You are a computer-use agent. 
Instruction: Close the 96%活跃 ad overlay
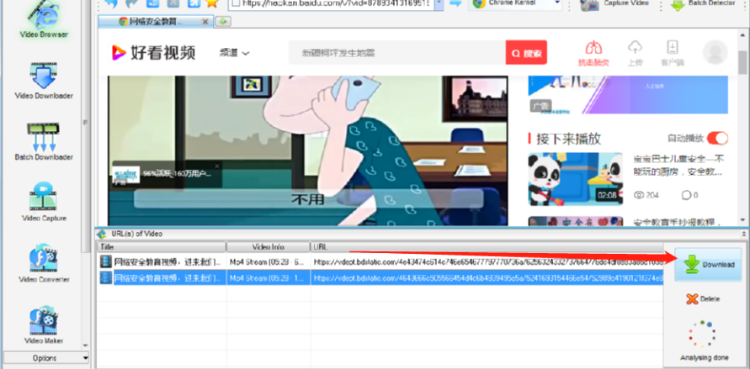(x=216, y=166)
